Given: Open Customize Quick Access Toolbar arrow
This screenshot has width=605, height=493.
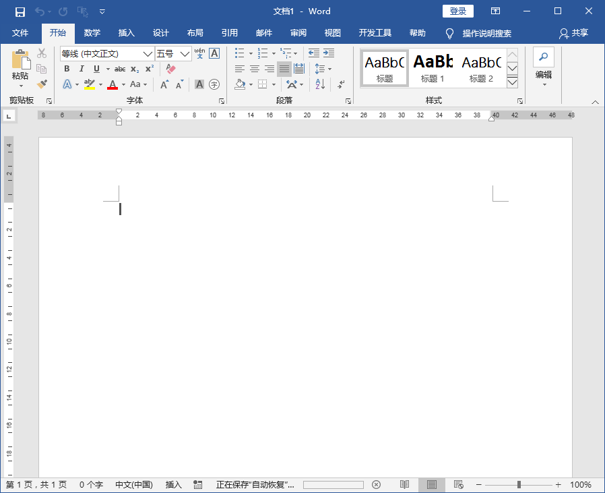Looking at the screenshot, I should click(x=102, y=11).
